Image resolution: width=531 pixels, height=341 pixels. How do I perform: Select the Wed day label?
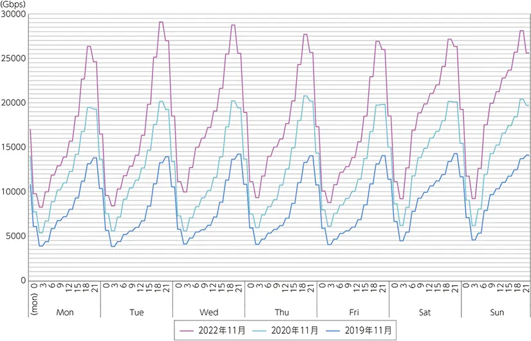(x=209, y=312)
